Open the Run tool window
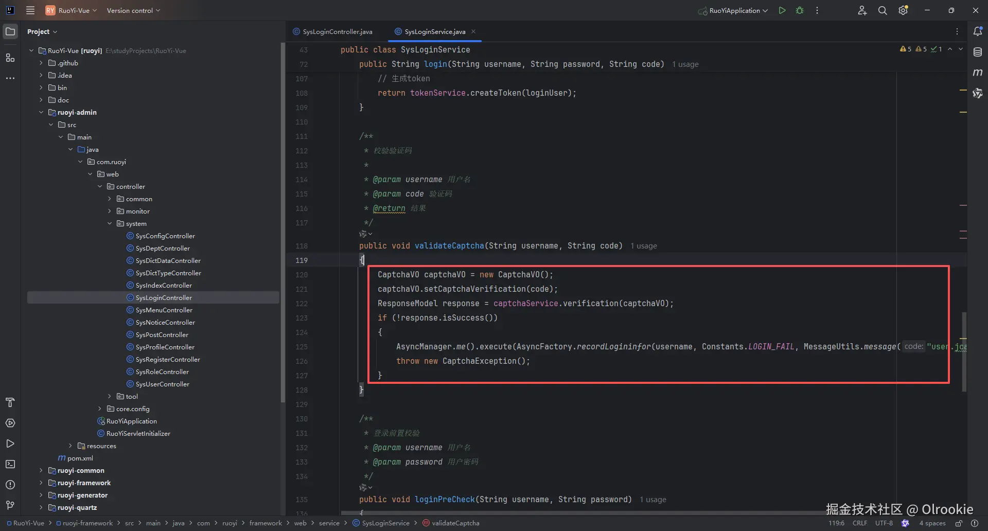 coord(10,444)
